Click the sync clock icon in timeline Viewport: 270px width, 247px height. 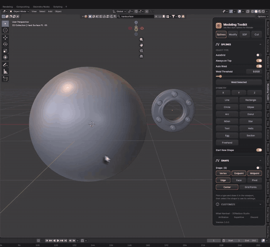pyautogui.click(x=224, y=240)
